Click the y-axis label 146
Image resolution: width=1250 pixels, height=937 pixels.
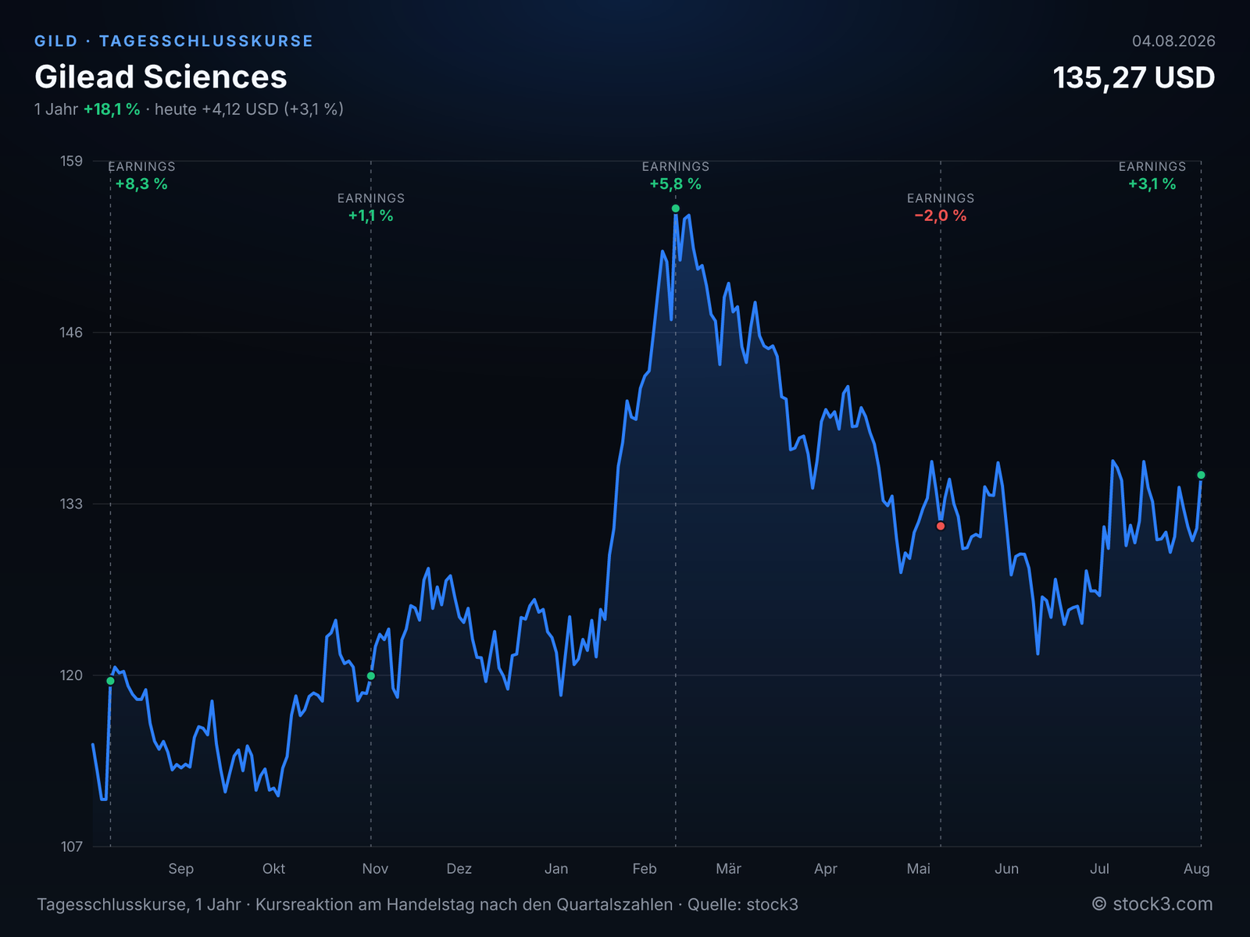pyautogui.click(x=72, y=333)
